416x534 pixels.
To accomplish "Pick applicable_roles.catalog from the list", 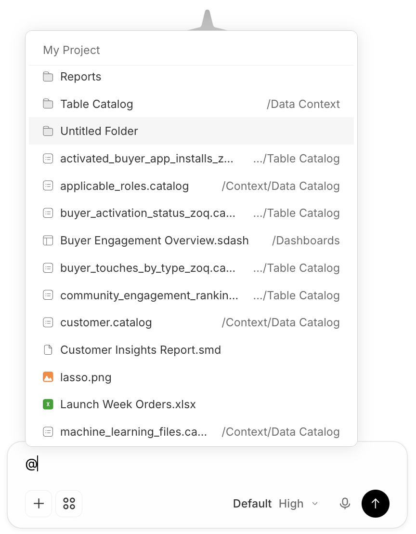I will tap(191, 186).
